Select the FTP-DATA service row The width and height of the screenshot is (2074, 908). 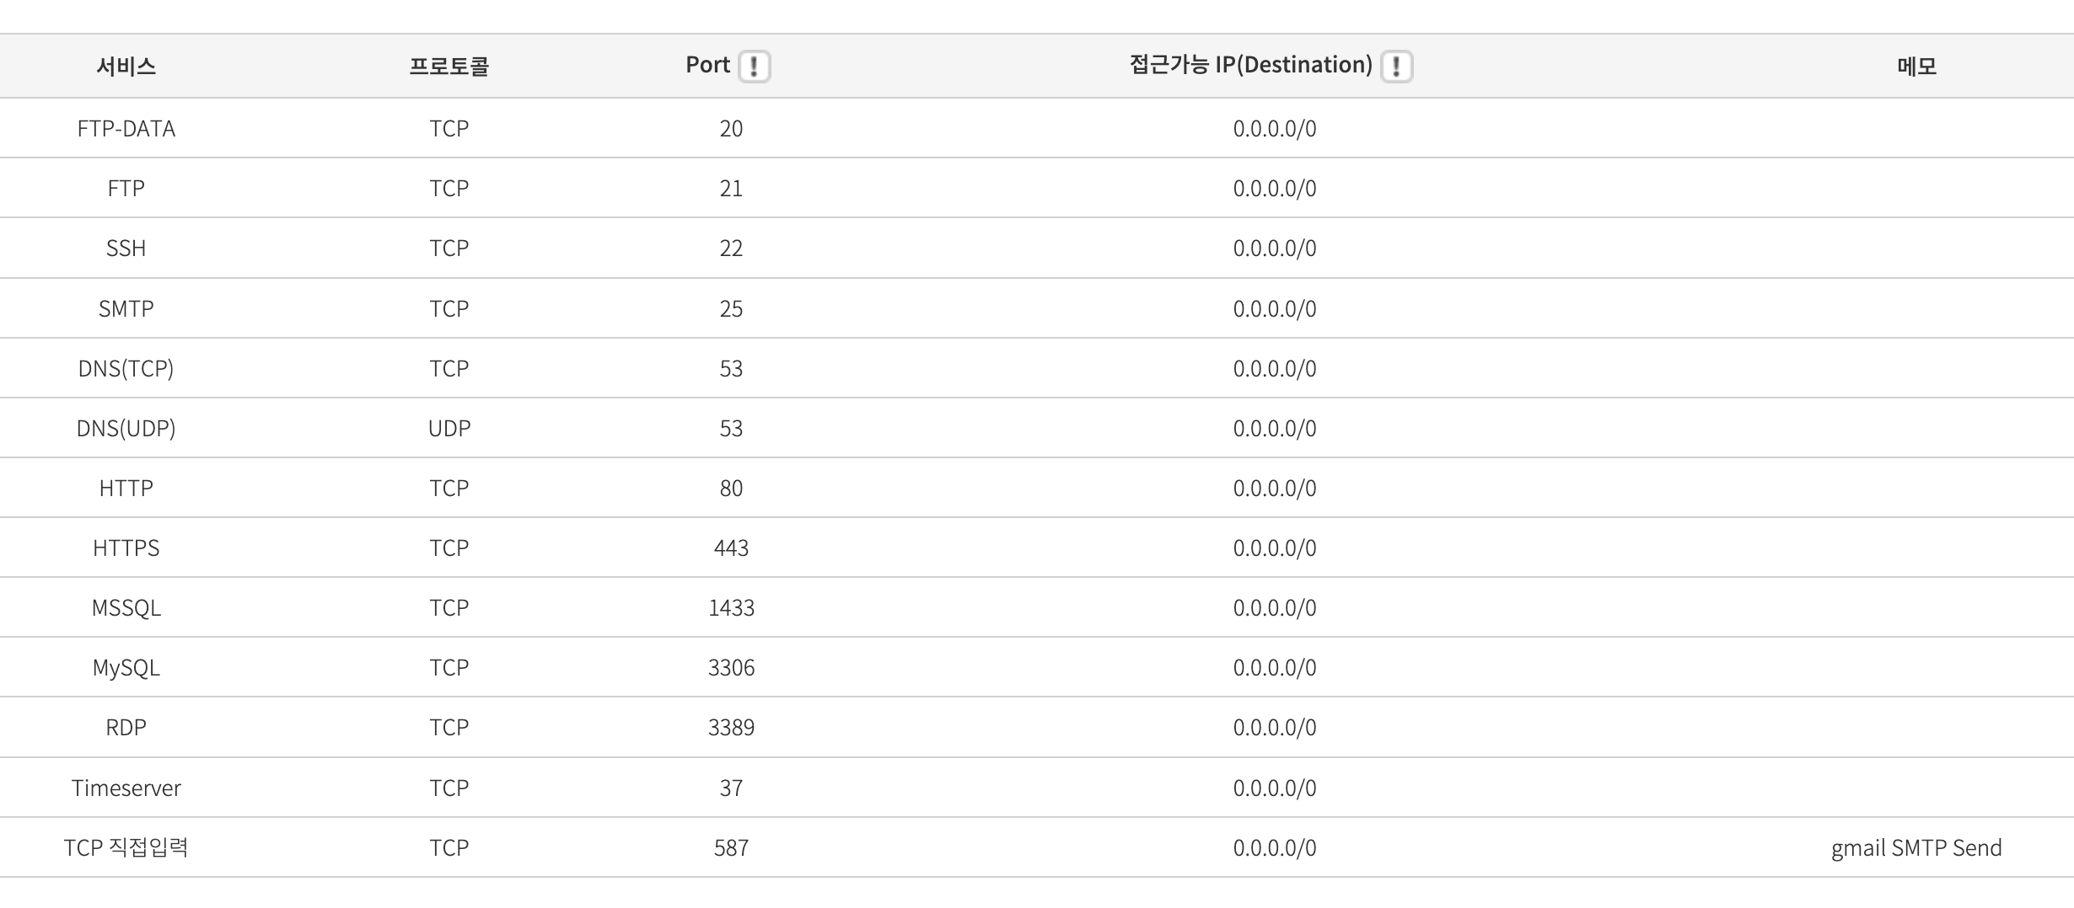point(126,128)
